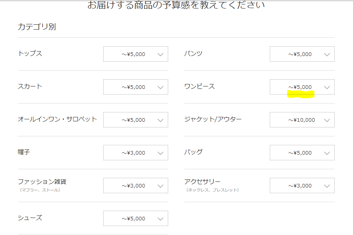The height and width of the screenshot is (235, 353).
Task: Open the オールインワン・サロペット budget dropdown
Action: tap(135, 120)
